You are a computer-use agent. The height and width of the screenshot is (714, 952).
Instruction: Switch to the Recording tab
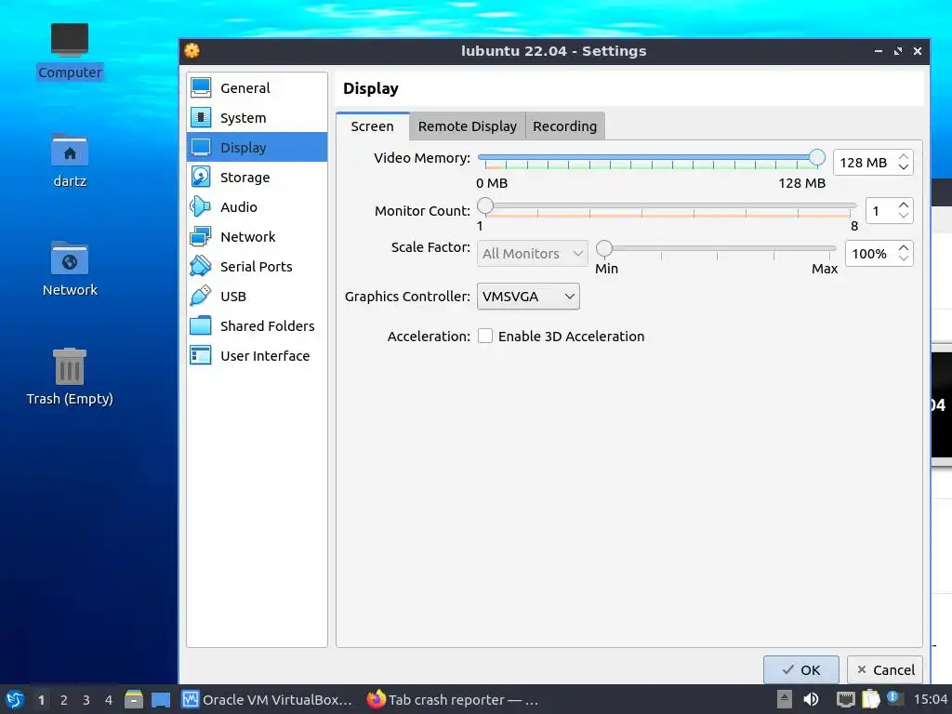(x=564, y=126)
